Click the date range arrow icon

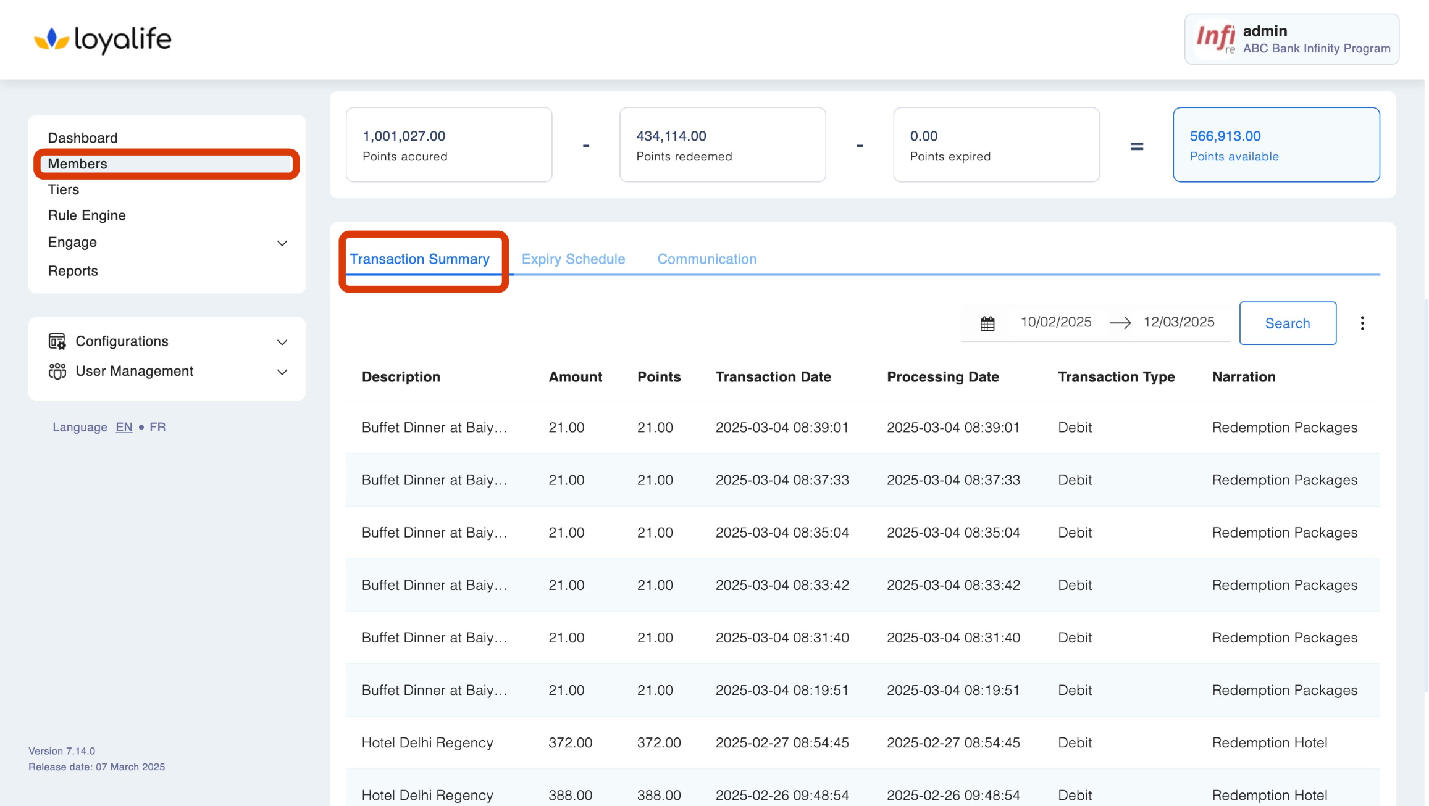point(1120,323)
